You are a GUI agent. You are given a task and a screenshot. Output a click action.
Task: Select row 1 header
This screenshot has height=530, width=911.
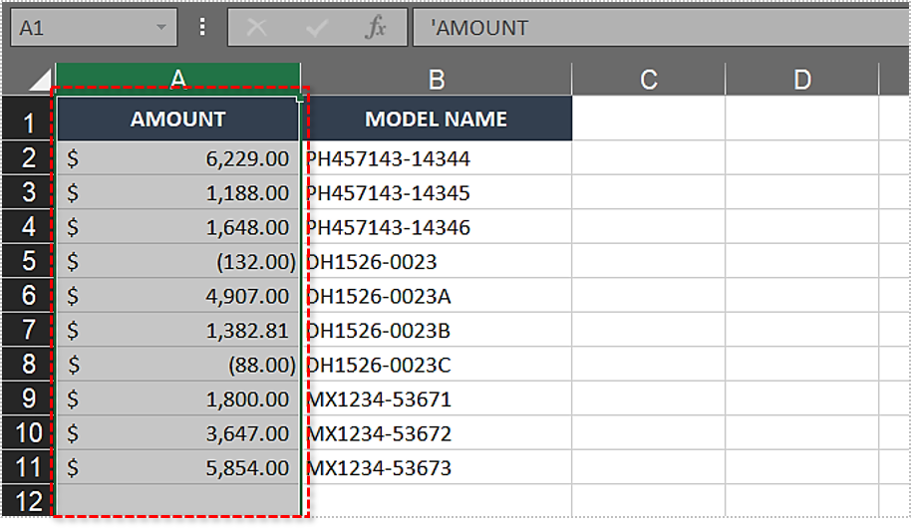(x=27, y=119)
